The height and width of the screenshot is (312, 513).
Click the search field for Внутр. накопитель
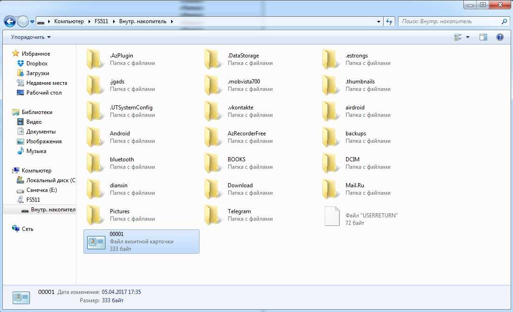click(450, 21)
